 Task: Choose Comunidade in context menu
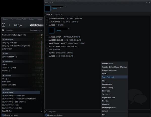point(114,84)
